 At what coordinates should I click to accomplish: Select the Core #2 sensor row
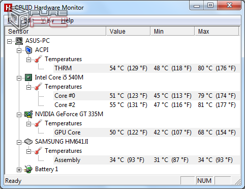(x=146, y=105)
